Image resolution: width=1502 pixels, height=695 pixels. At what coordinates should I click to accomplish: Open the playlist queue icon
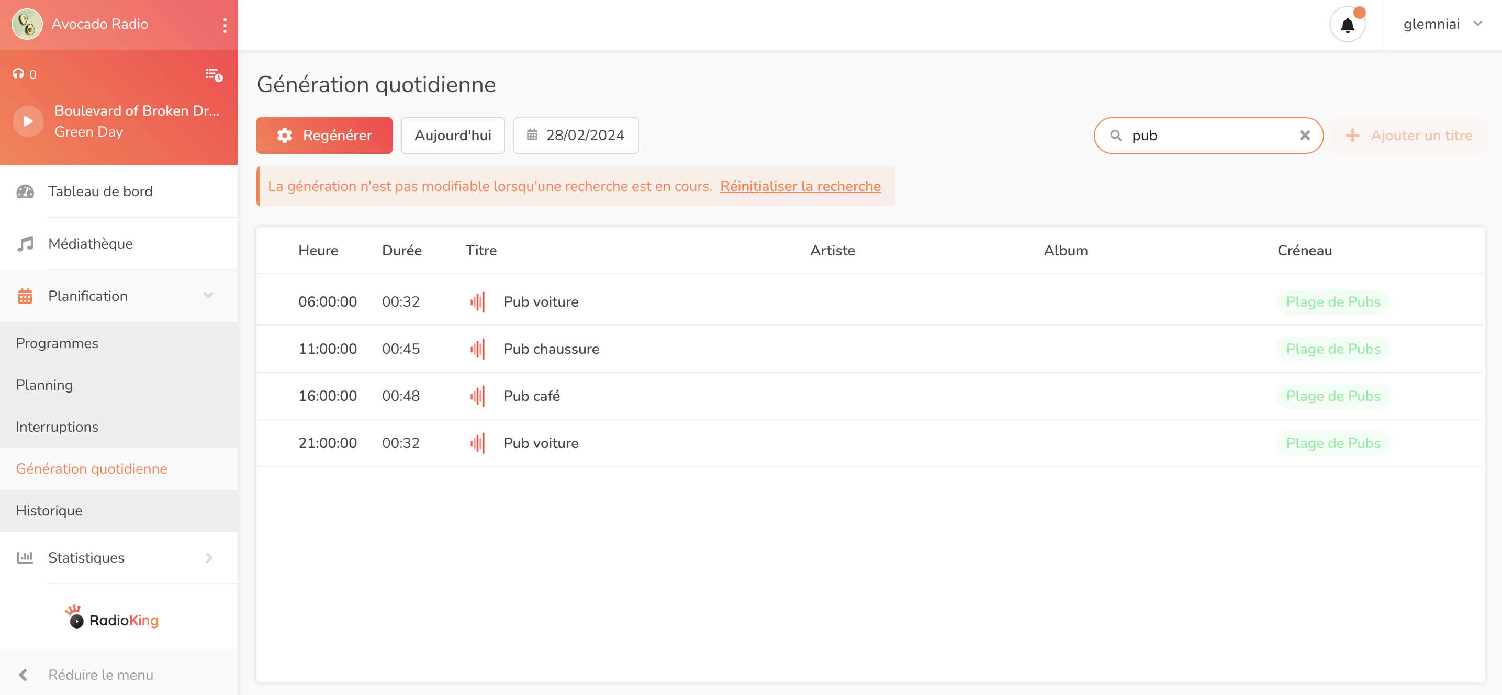(214, 75)
